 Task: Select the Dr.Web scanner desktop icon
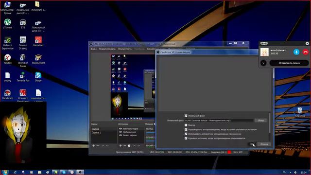tap(23, 43)
